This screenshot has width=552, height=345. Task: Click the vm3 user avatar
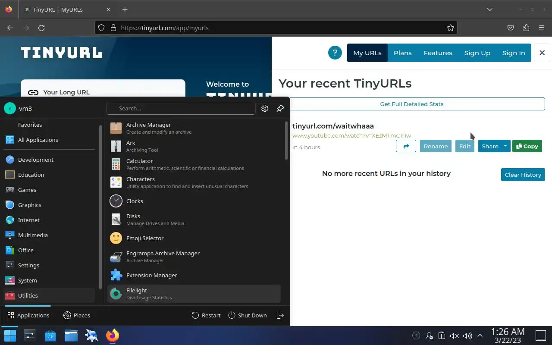pyautogui.click(x=10, y=108)
